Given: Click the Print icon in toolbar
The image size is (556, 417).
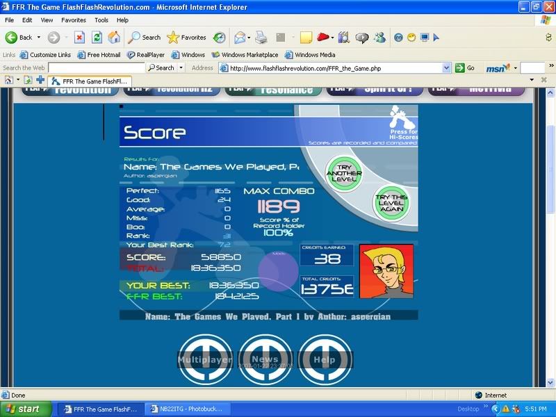Looking at the screenshot, I should click(261, 38).
